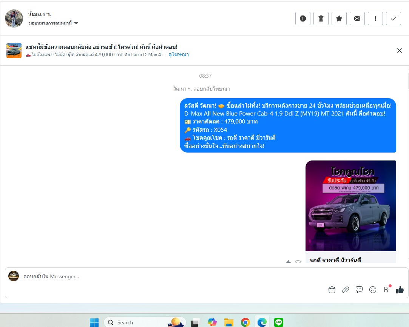This screenshot has height=327, width=409.
Task: Click the blue greeting message bubble
Action: (288, 125)
